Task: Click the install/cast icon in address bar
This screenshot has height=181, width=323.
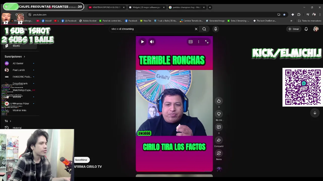Action: coord(279,15)
